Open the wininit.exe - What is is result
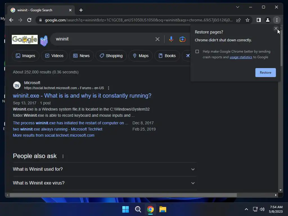The width and height of the screenshot is (288, 216). coord(82,96)
